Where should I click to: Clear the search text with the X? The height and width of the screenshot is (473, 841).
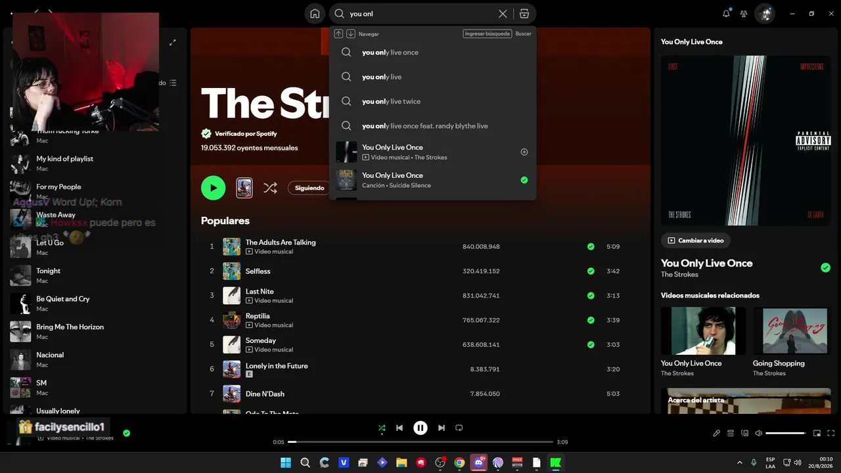coord(503,14)
